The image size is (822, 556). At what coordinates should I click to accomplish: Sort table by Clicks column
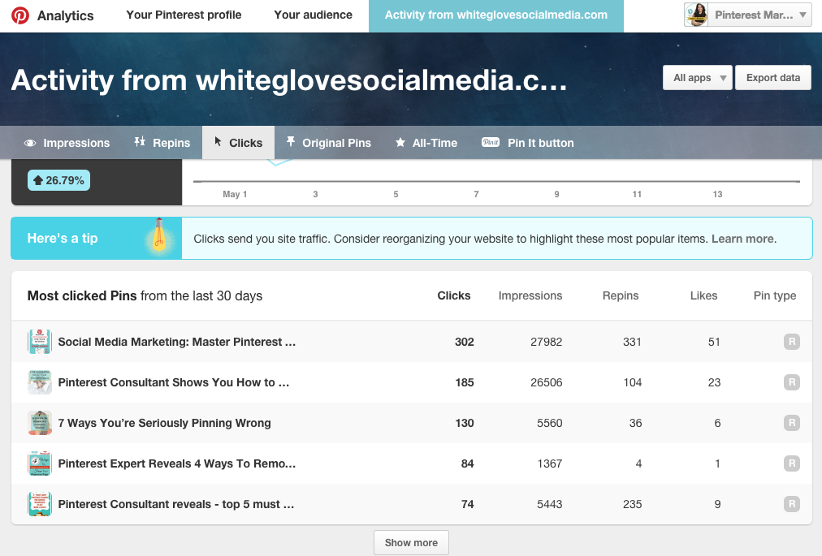pyautogui.click(x=454, y=295)
